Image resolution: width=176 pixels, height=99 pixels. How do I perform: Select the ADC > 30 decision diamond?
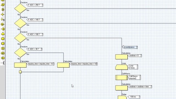20,53
